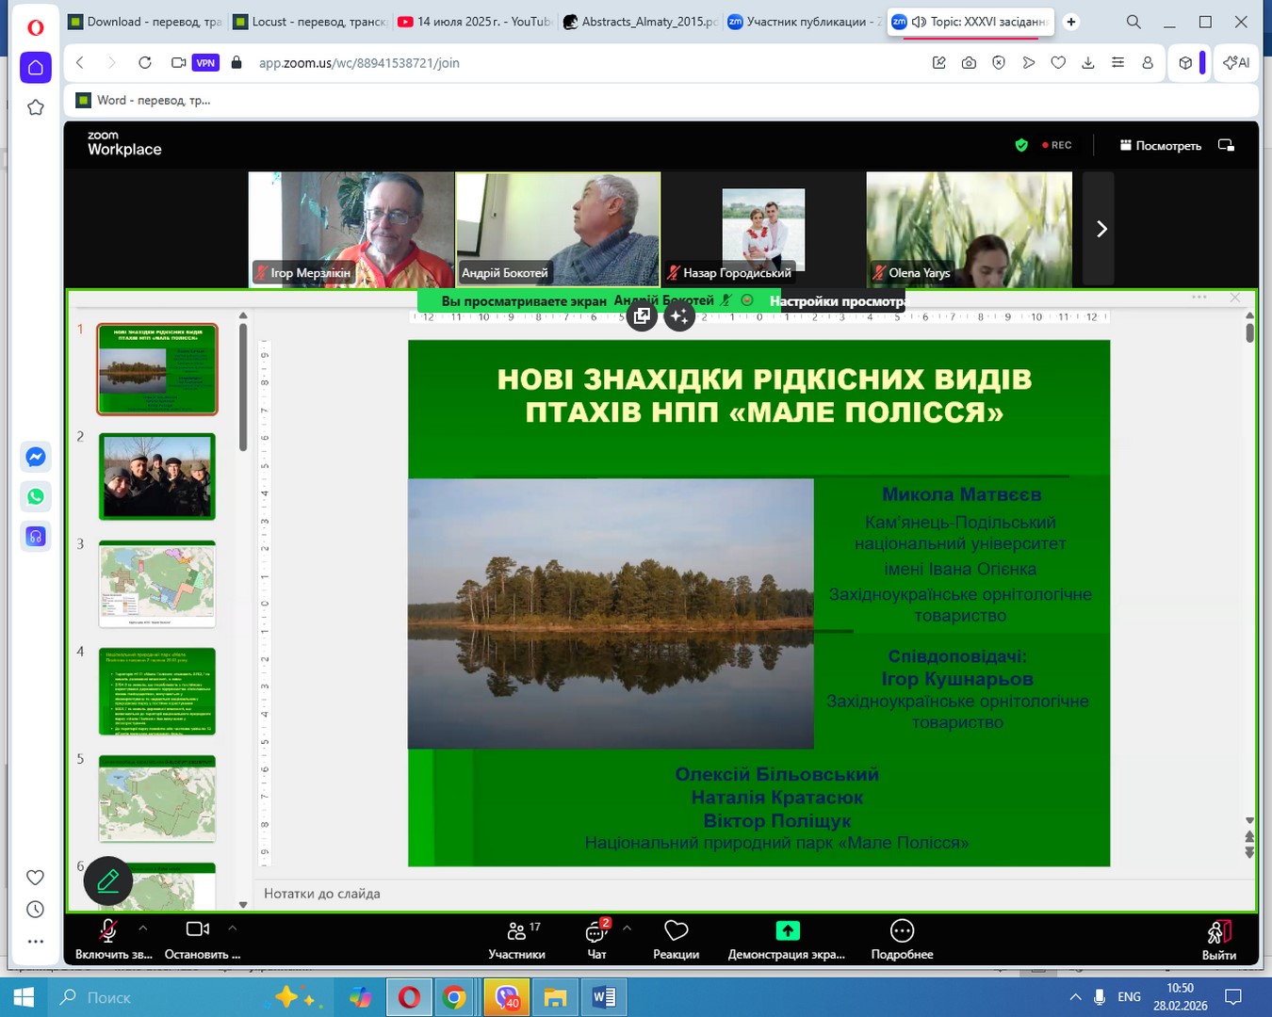Toggle the camera with Stop video
Screen dimensions: 1272x1017
click(x=197, y=930)
